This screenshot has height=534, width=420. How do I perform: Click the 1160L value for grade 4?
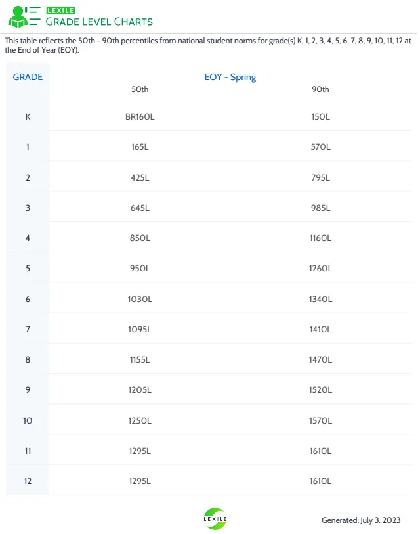tap(321, 238)
